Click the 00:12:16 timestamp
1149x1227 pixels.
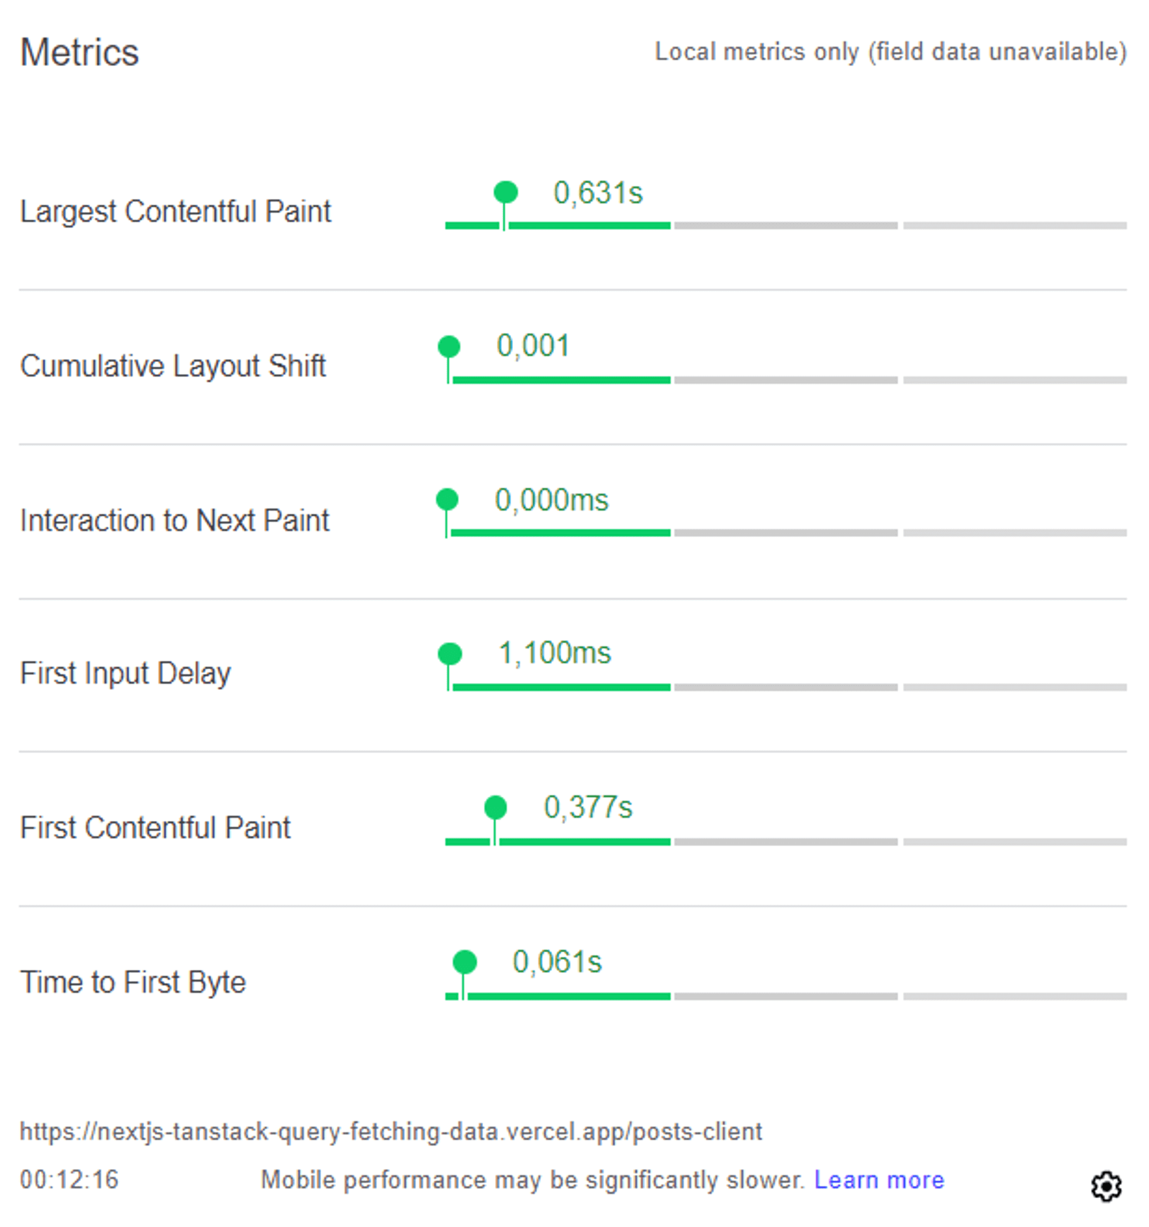(x=69, y=1179)
